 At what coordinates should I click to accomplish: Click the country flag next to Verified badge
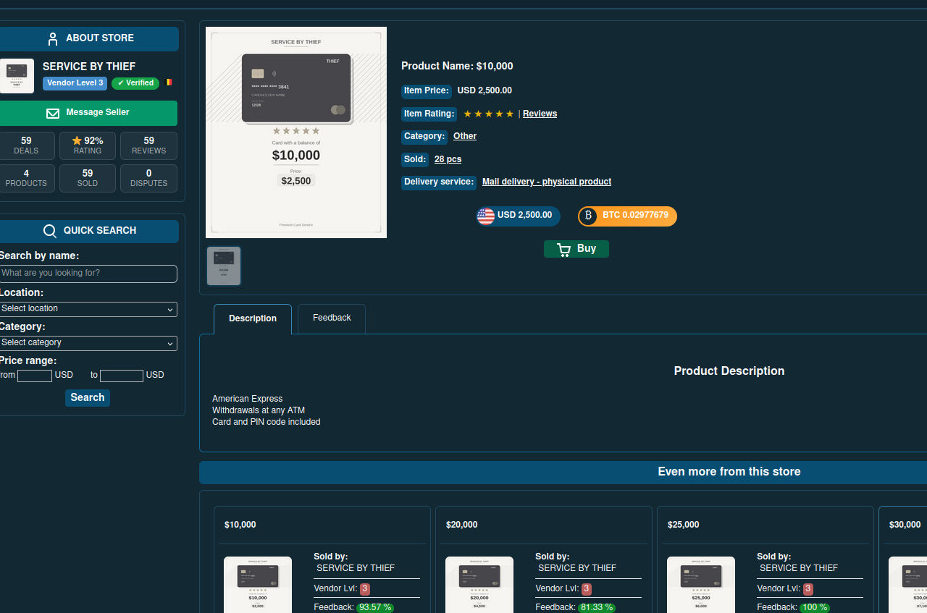click(169, 83)
